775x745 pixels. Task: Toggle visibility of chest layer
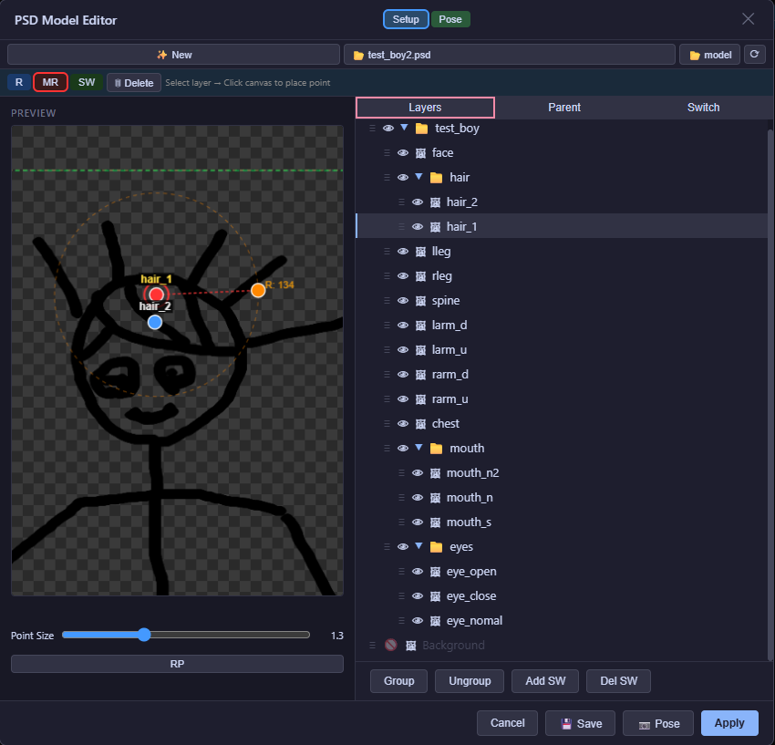tap(403, 424)
